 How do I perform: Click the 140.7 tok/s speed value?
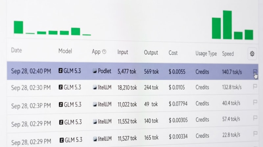tap(232, 72)
